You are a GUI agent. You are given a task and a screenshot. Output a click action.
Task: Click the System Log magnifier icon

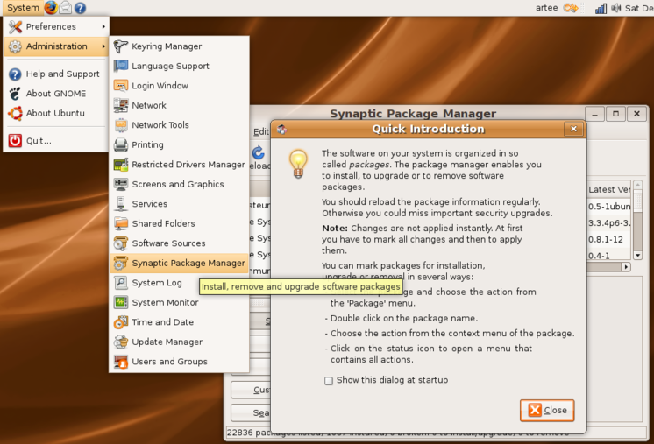click(x=120, y=283)
